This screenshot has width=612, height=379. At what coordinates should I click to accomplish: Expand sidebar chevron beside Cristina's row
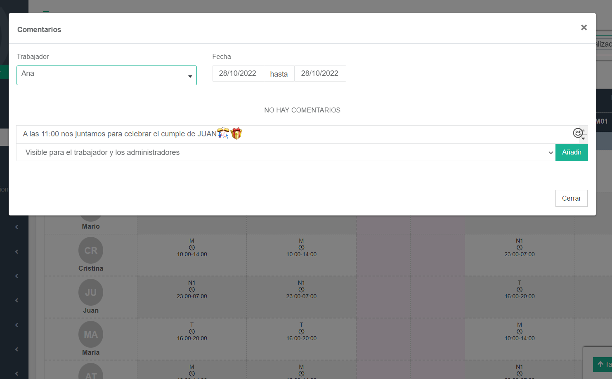(17, 252)
